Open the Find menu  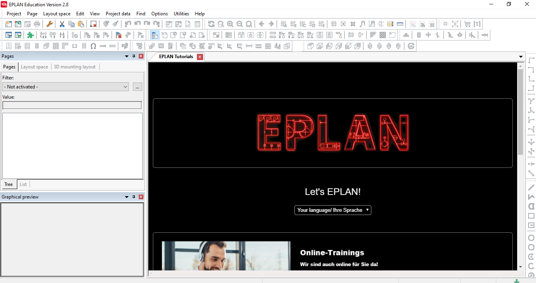141,13
